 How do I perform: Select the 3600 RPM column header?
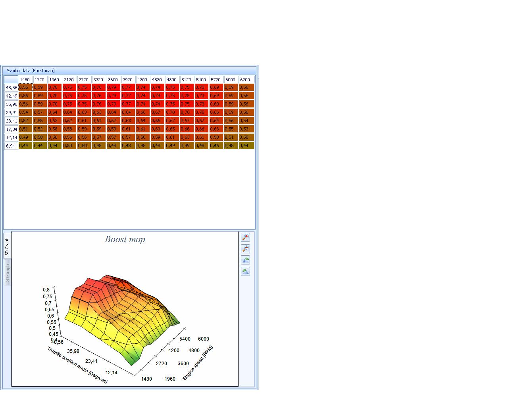tap(114, 80)
